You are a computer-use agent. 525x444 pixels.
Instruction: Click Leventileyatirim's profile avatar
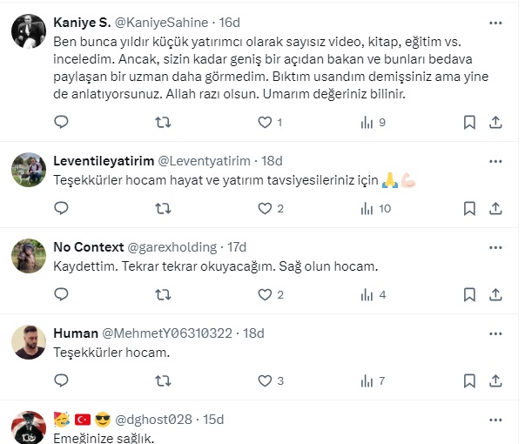tap(29, 170)
